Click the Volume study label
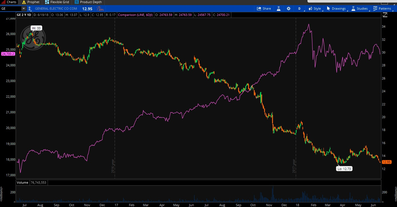The height and width of the screenshot is (207, 397). tap(22, 183)
